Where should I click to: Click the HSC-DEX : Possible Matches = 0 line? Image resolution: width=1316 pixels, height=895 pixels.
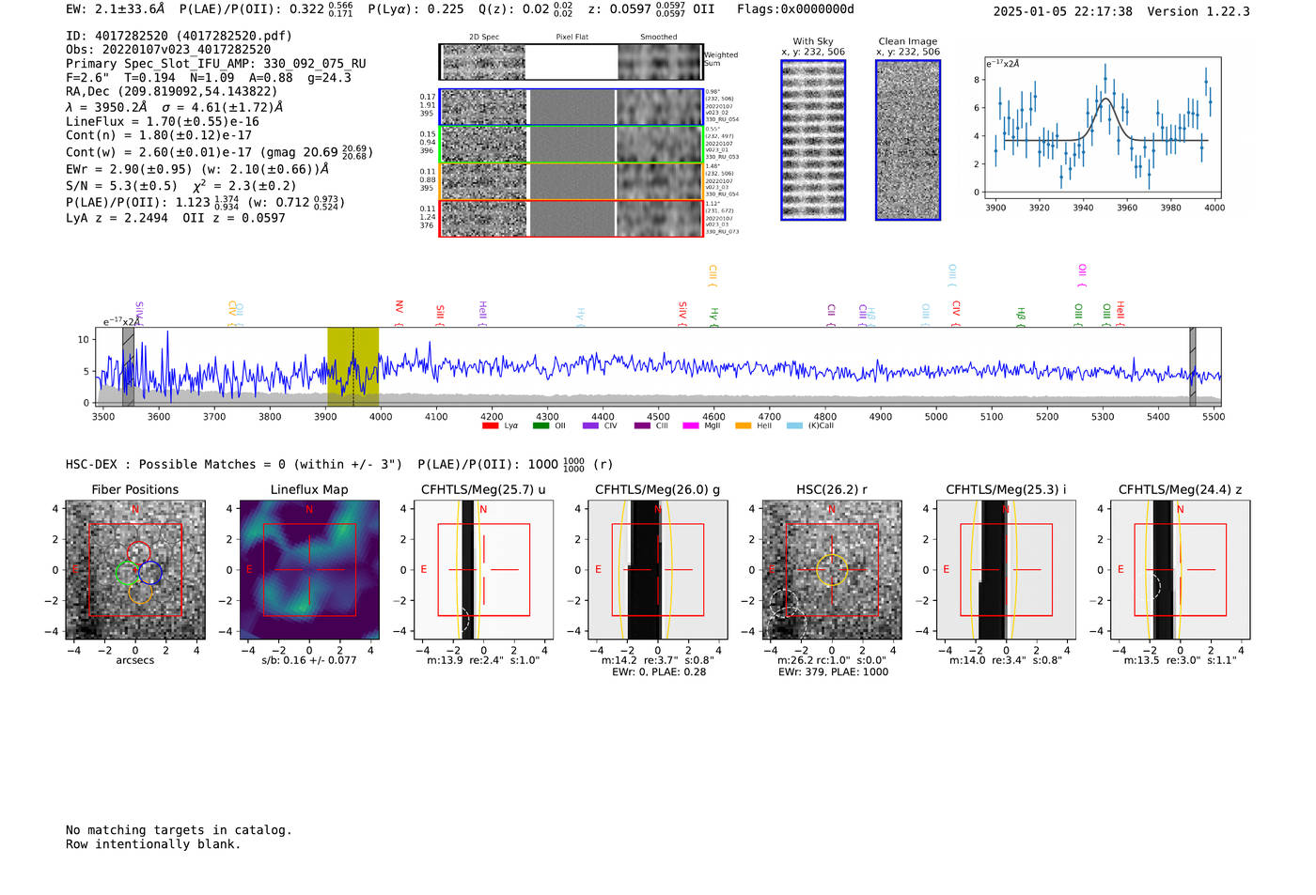[x=234, y=464]
